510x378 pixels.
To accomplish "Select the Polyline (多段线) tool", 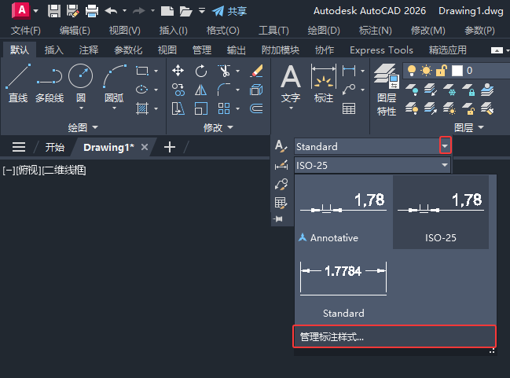I will [x=50, y=83].
